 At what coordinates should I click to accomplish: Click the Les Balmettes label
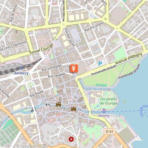[x=35, y=146]
